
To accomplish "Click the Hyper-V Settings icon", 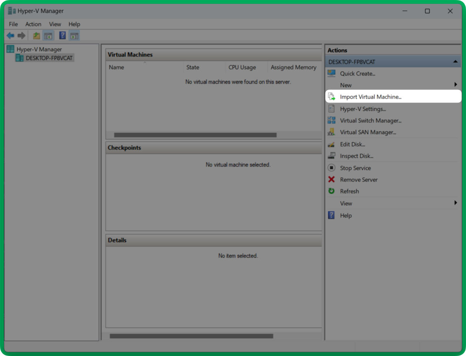I will [331, 109].
